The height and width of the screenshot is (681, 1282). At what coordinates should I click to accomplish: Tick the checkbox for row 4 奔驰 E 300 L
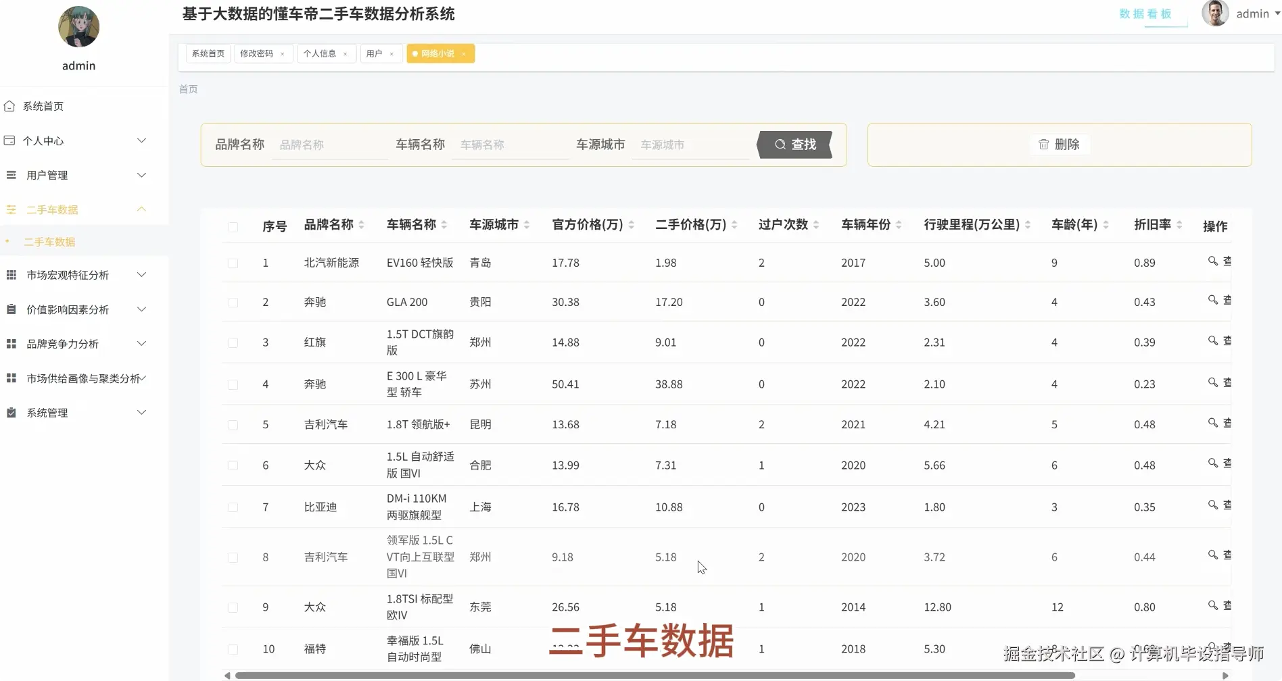(x=233, y=385)
